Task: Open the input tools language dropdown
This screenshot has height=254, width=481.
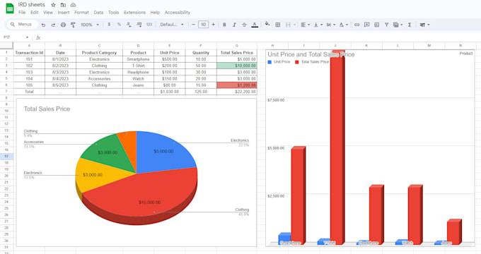Action: [424, 25]
